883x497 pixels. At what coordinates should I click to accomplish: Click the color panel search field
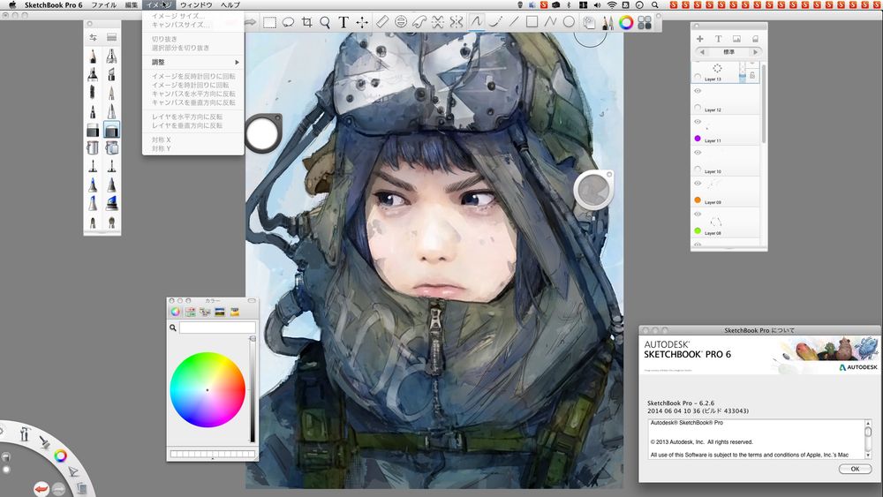point(217,328)
